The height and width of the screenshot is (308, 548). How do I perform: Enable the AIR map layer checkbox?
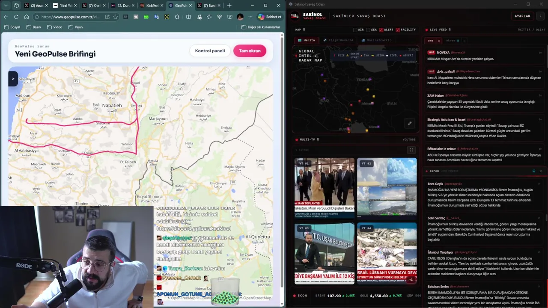coord(355,30)
